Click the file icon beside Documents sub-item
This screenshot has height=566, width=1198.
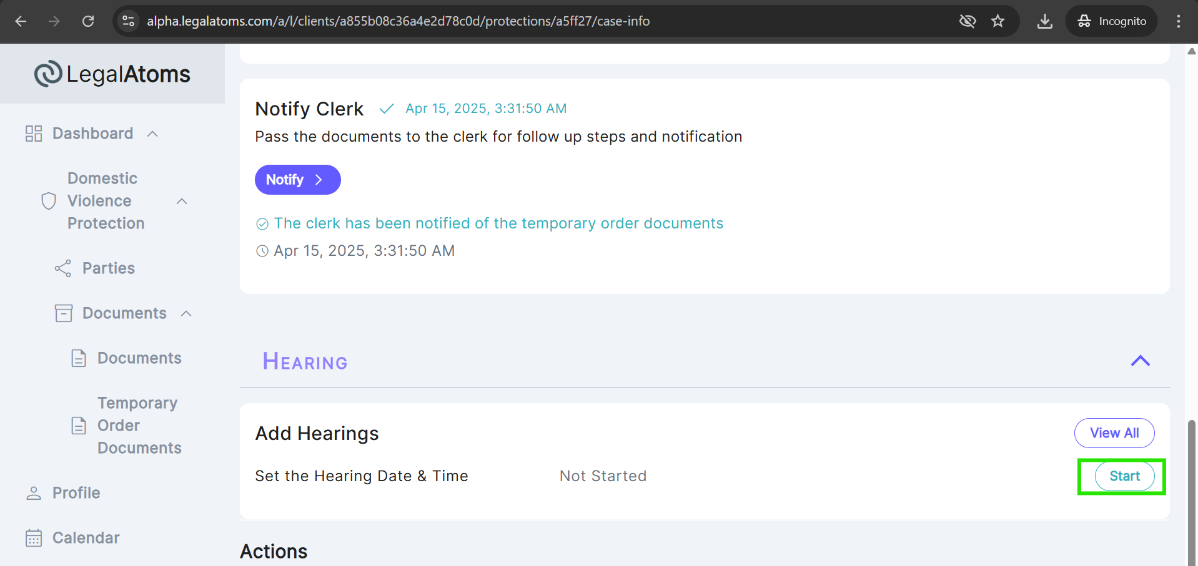pos(79,358)
